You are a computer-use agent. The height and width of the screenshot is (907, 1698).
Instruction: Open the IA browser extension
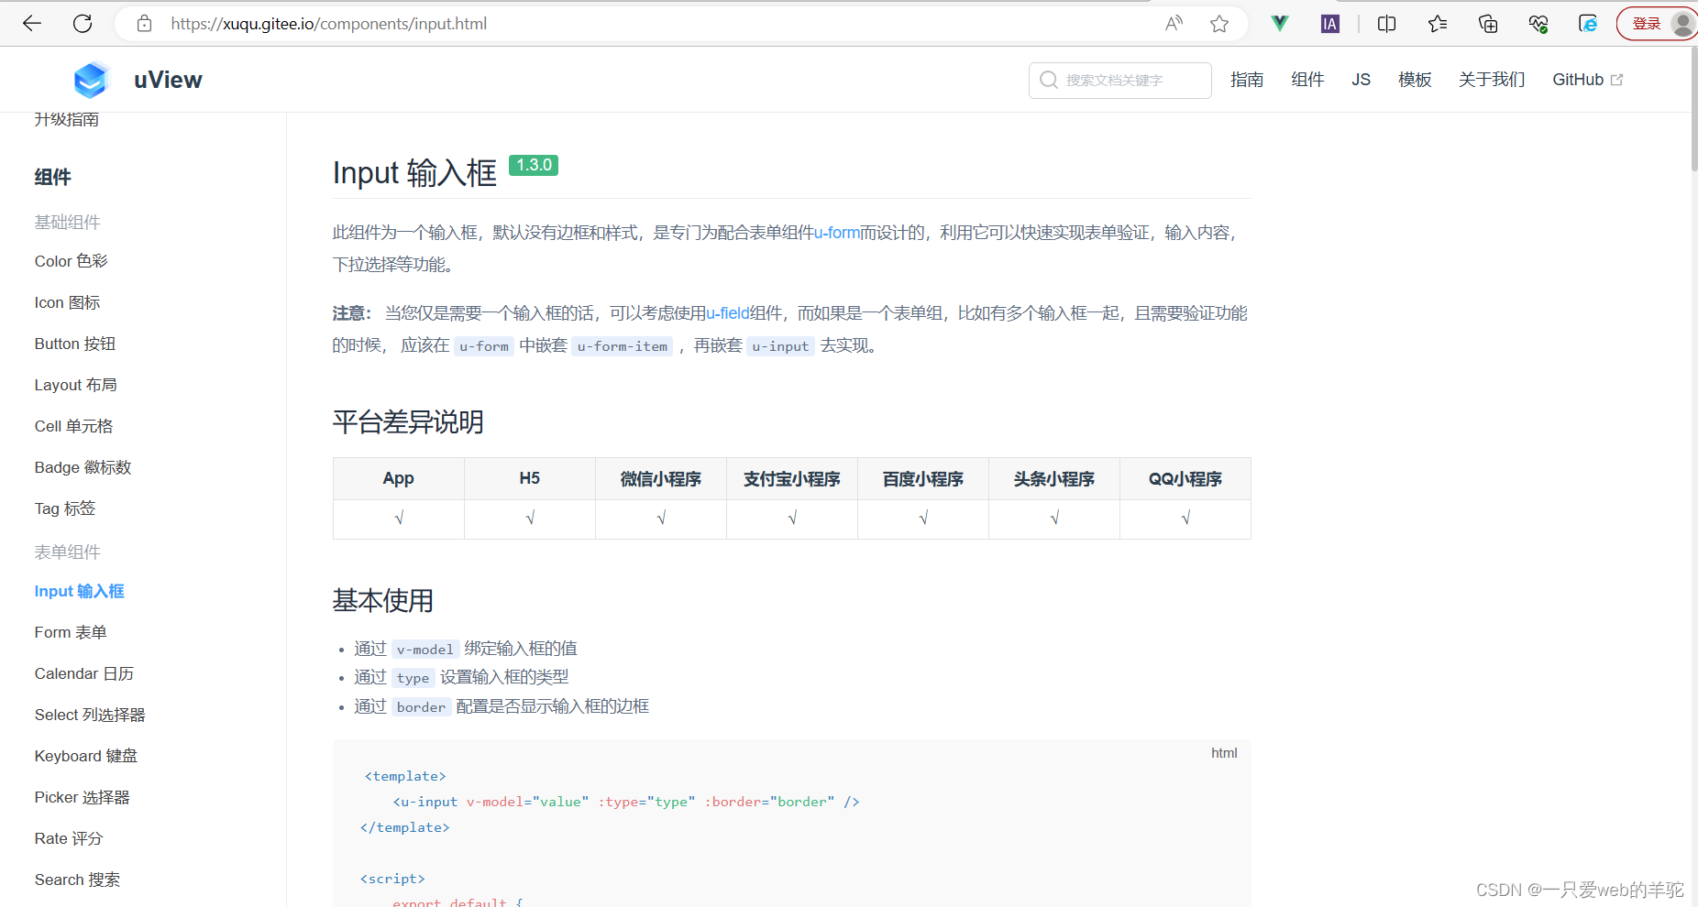click(x=1329, y=23)
